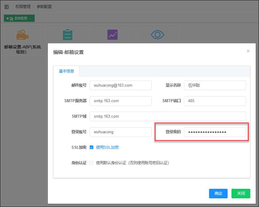Open the orange video camera email settings icon
Image resolution: width=259 pixels, height=207 pixels.
point(22,35)
